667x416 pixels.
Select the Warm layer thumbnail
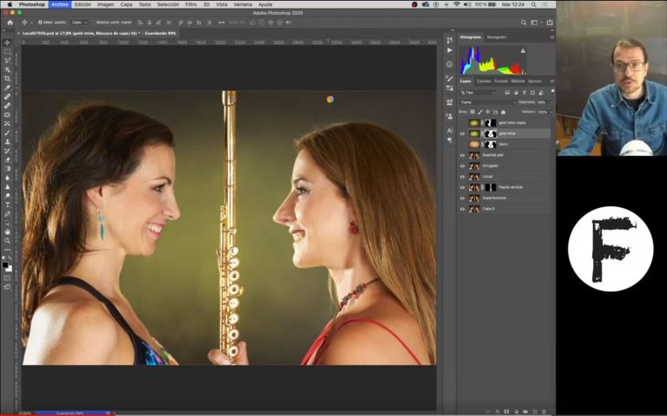pos(474,145)
